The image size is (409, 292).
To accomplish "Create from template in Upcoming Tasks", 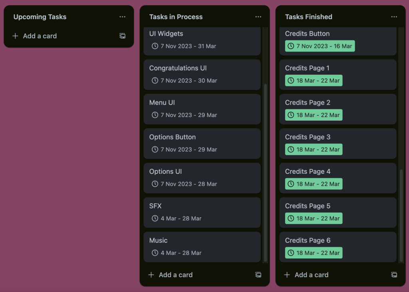I will tap(123, 36).
